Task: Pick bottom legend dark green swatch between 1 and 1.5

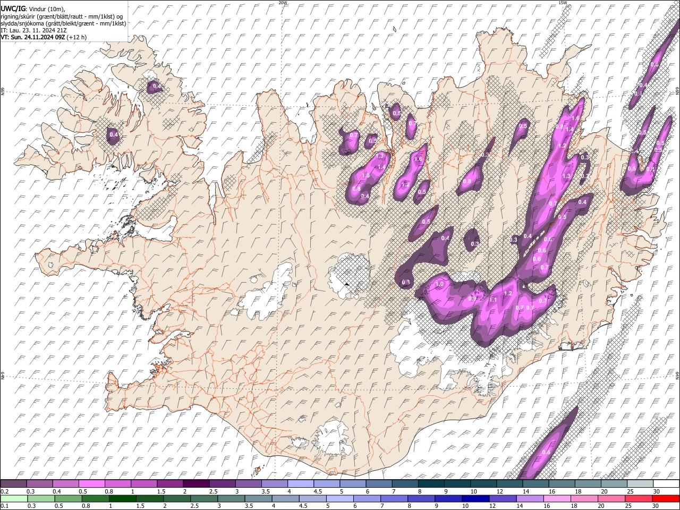Action: click(122, 498)
